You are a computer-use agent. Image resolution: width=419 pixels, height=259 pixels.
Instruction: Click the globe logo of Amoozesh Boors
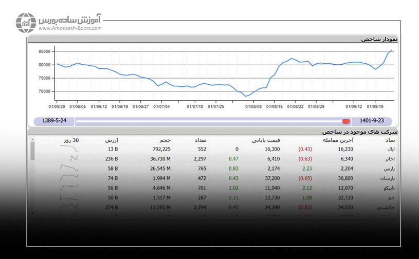tap(25, 22)
